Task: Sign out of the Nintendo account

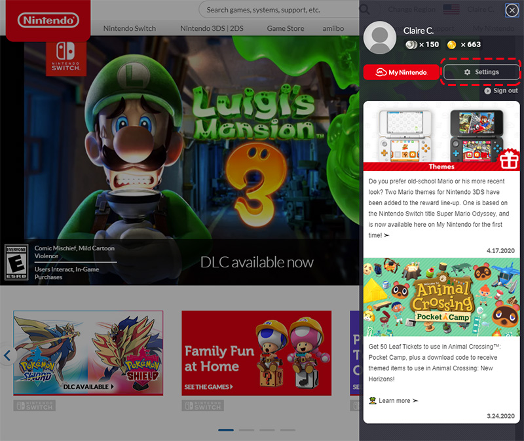Action: 501,90
